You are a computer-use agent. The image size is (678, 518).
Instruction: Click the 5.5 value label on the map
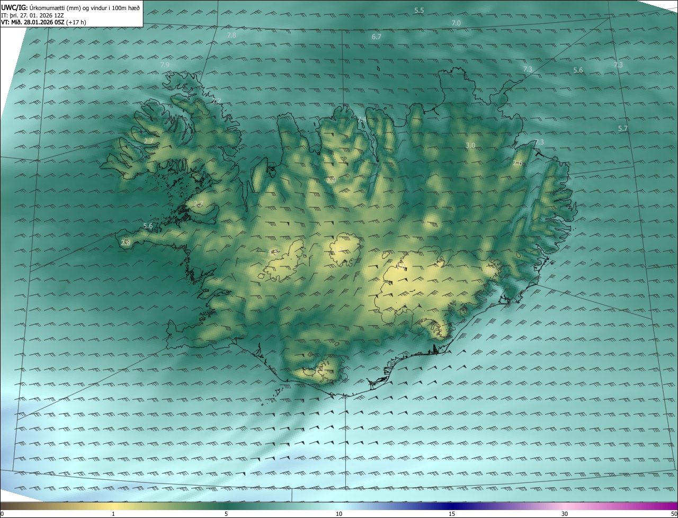(419, 11)
